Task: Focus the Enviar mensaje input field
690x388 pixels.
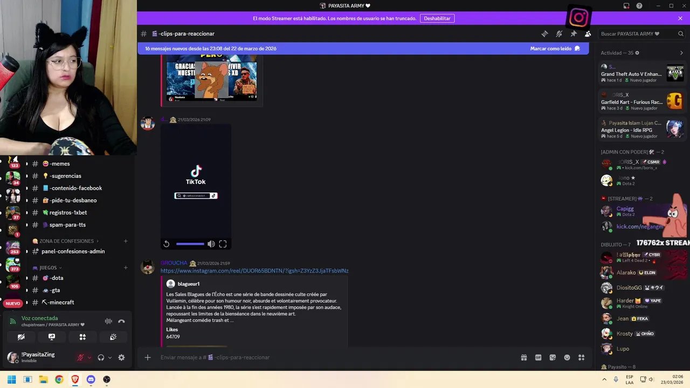Action: pos(337,357)
